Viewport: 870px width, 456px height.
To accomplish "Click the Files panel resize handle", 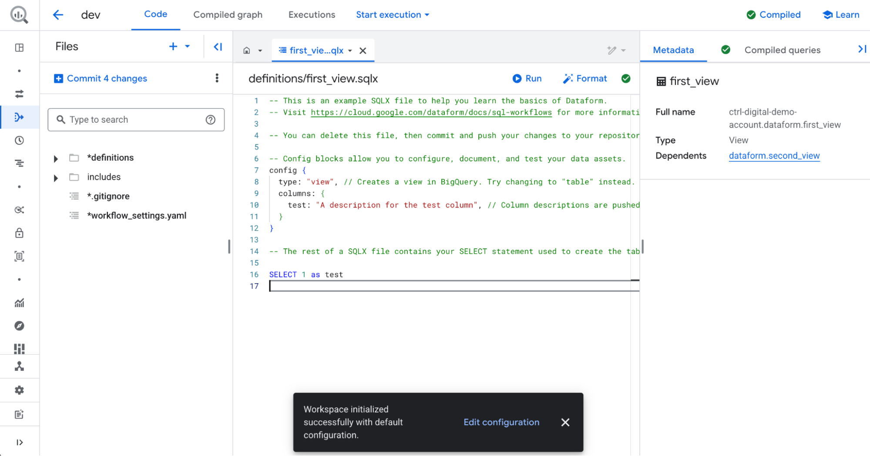I will tap(229, 247).
